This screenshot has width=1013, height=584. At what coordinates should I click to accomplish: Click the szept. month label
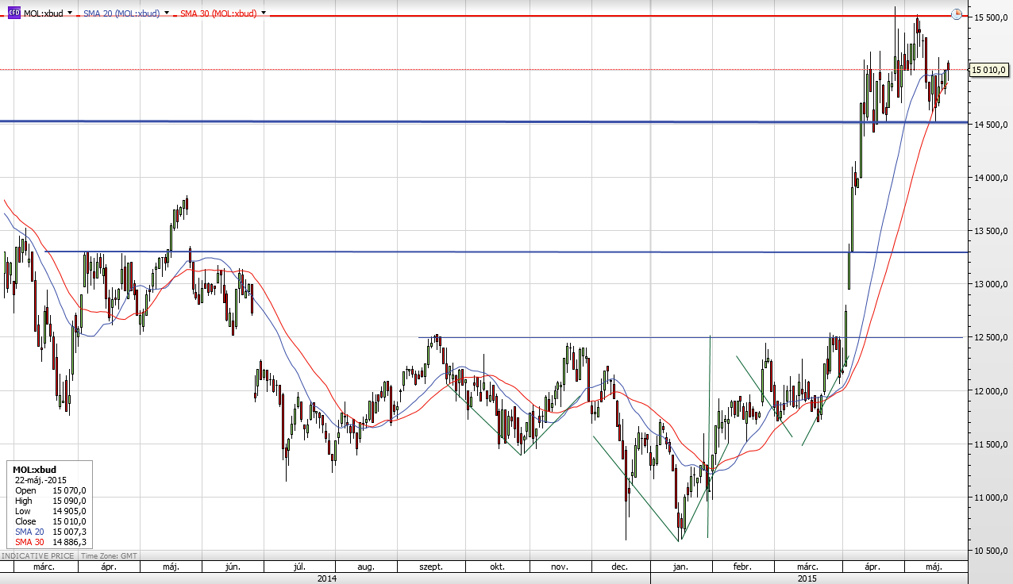pos(429,567)
